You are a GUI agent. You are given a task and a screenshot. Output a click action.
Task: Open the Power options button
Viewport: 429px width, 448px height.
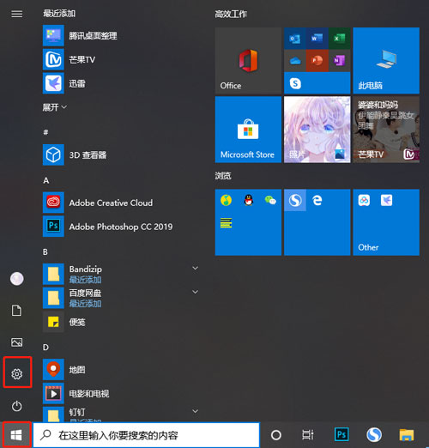click(17, 406)
